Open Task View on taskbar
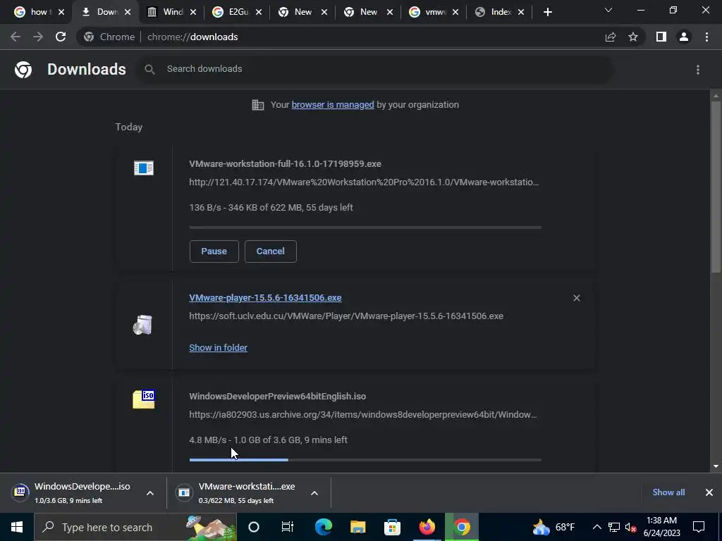Screen dimensions: 722x541 (288, 527)
